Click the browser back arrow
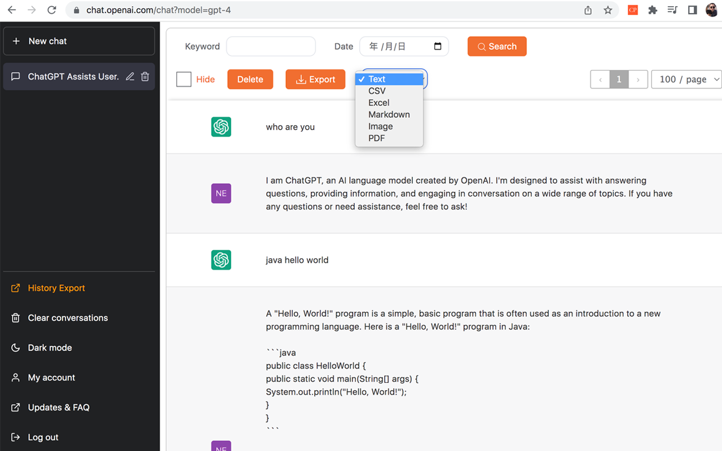This screenshot has height=451, width=722. tap(11, 10)
